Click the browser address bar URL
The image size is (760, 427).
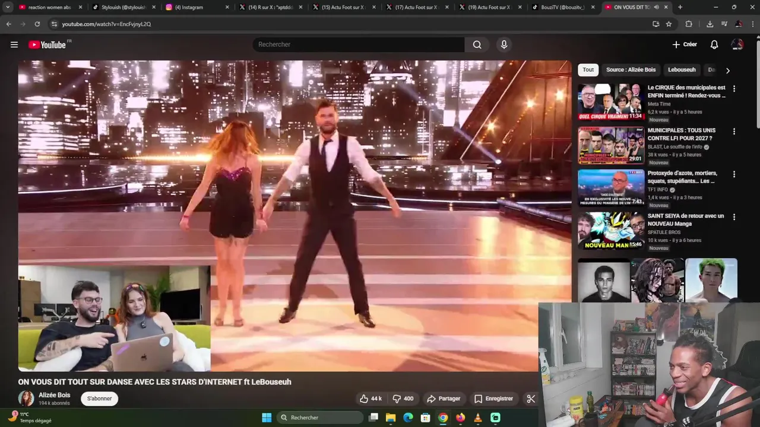click(x=106, y=24)
